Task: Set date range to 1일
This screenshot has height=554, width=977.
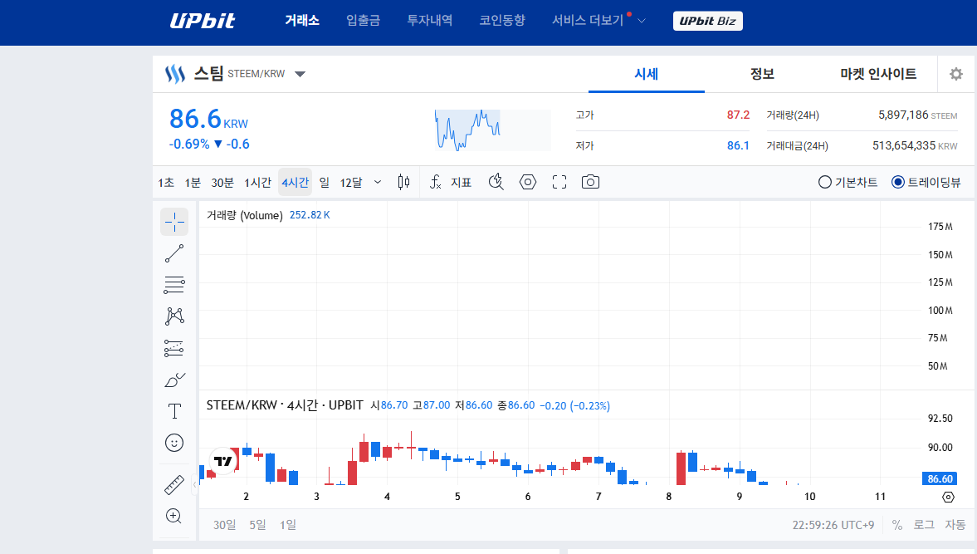Action: coord(287,525)
